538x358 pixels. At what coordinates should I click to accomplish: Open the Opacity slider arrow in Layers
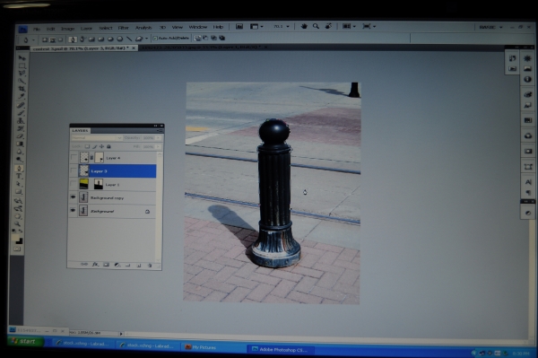(x=158, y=137)
